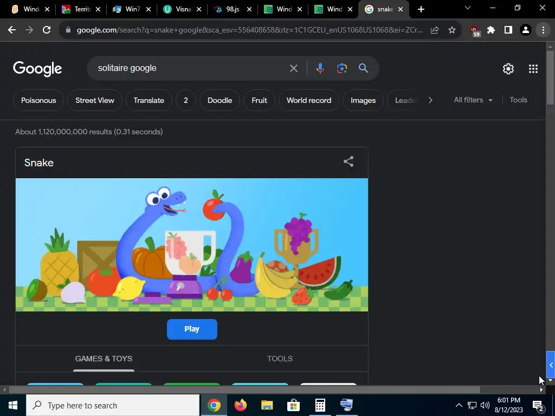Click the scrollbar right arrow

541,390
